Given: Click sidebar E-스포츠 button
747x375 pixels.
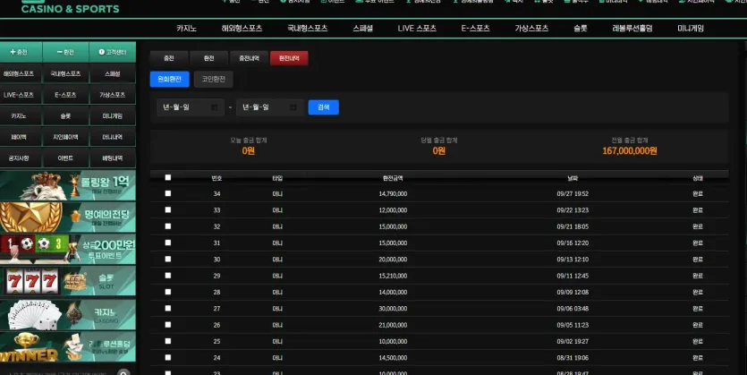Looking at the screenshot, I should click(65, 95).
